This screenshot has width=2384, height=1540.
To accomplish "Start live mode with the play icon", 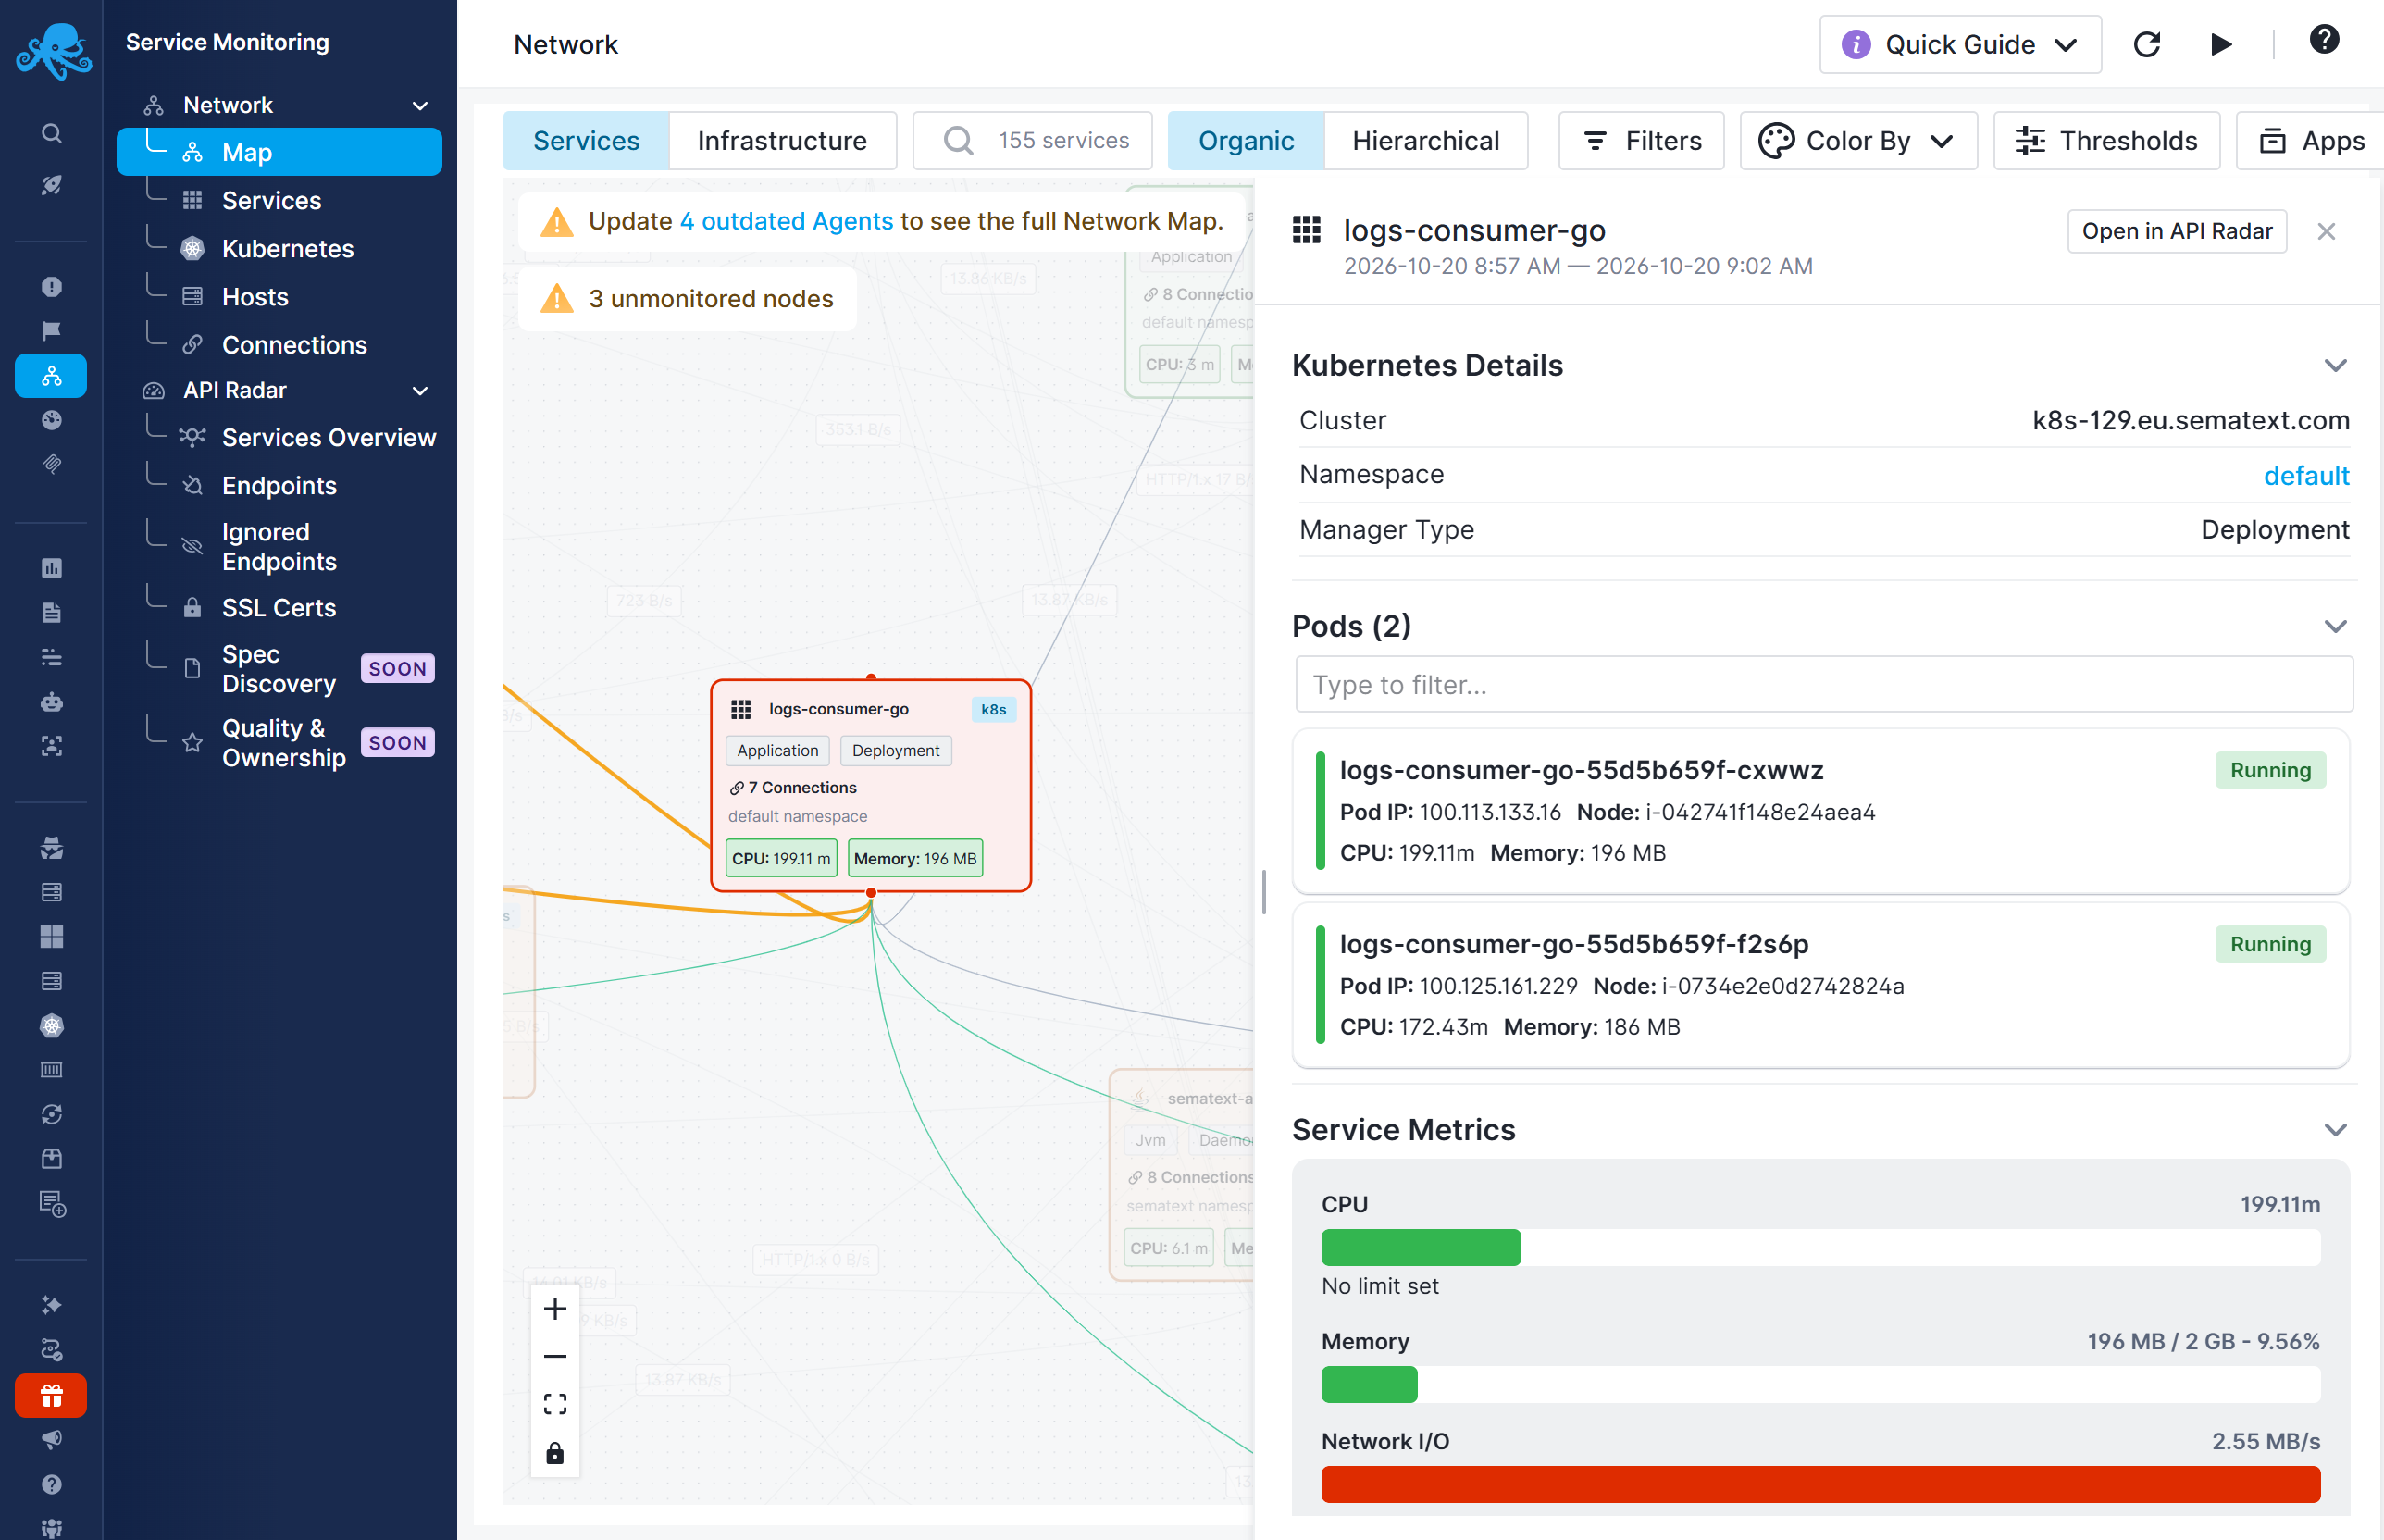I will tap(2220, 44).
